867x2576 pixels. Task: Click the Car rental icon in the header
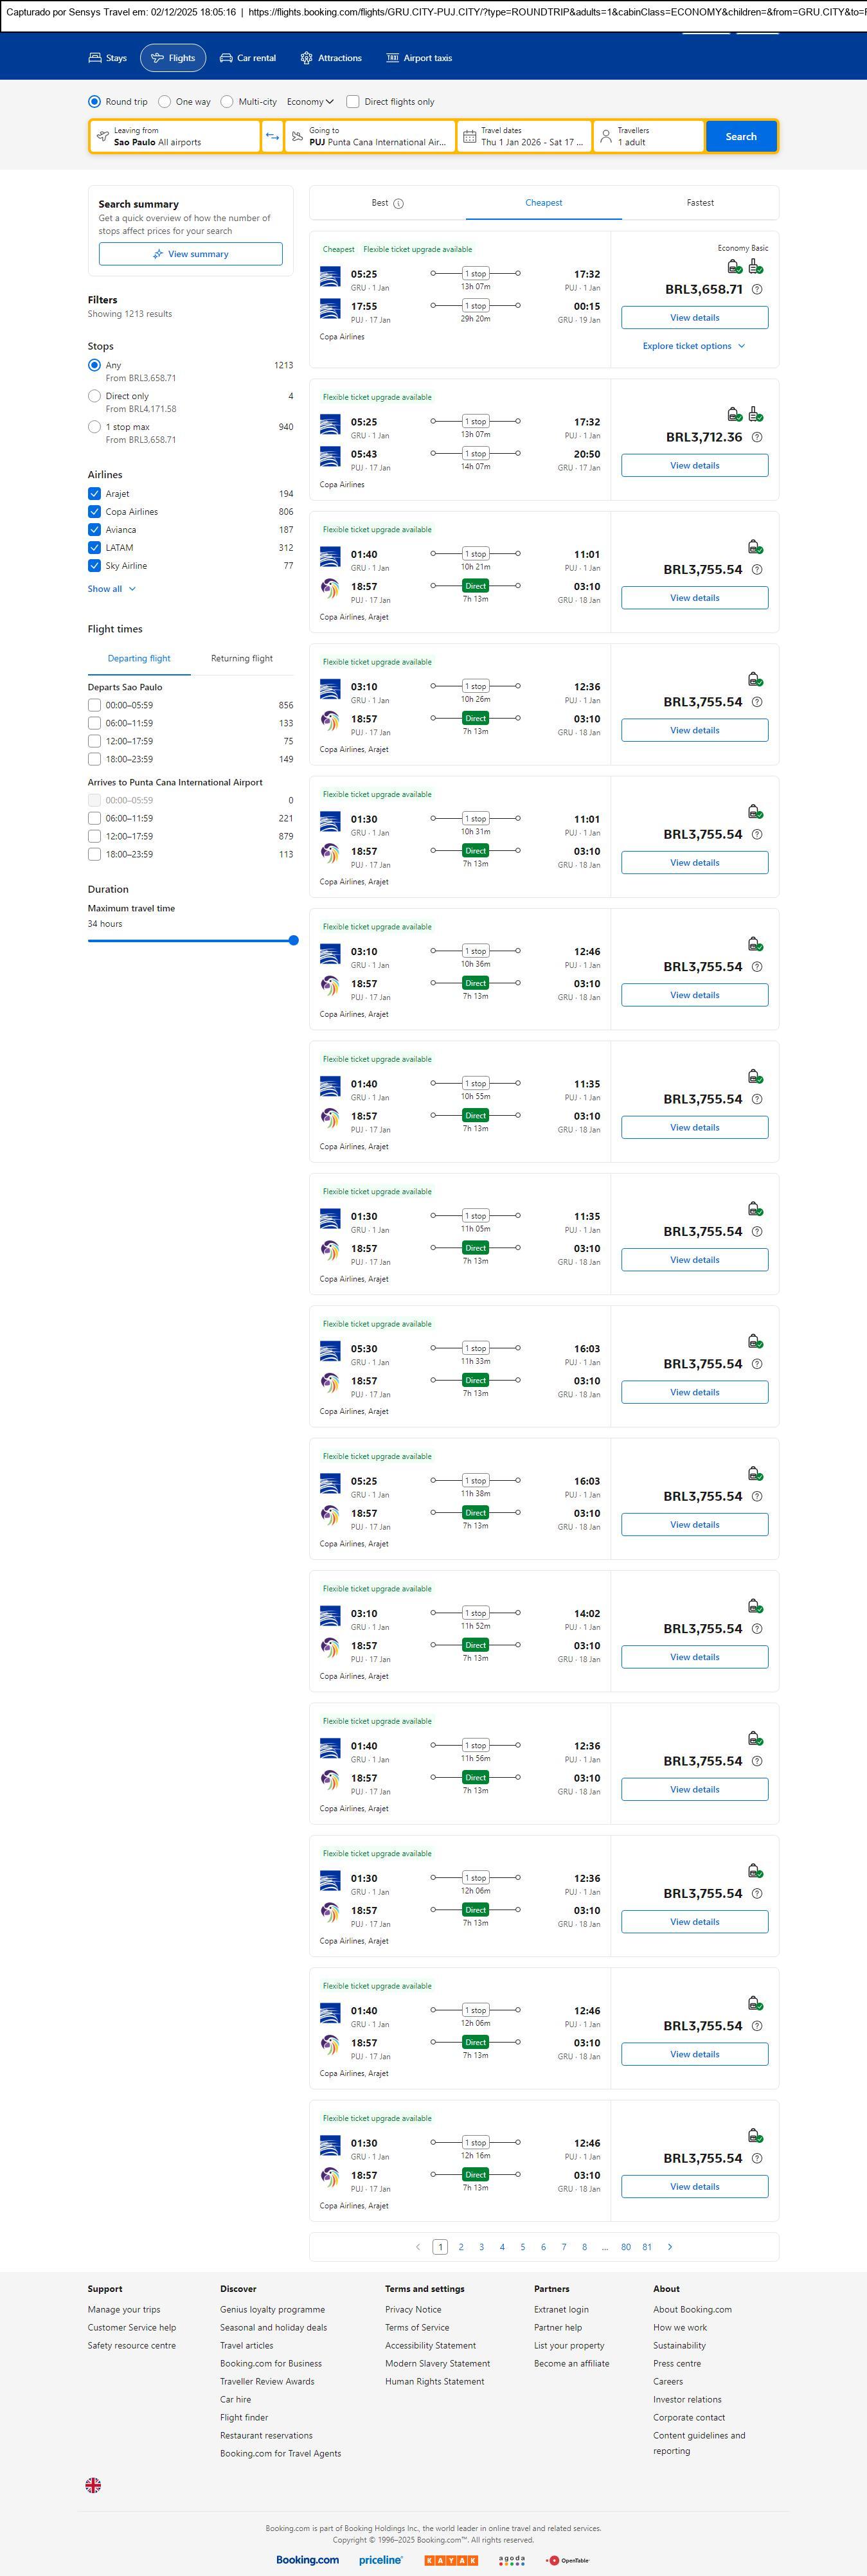(x=226, y=58)
